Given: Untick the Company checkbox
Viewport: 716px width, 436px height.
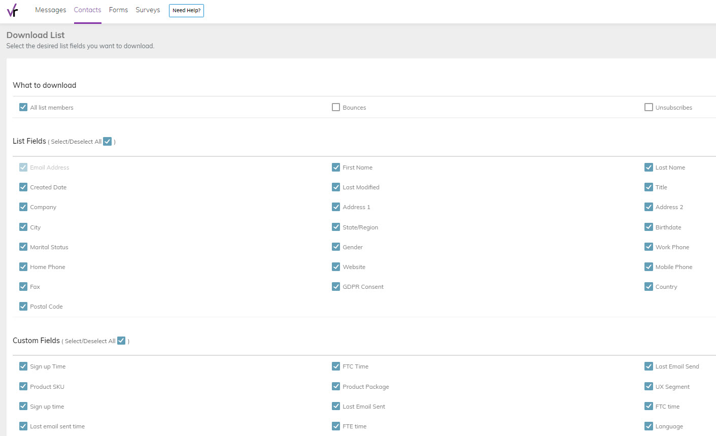Looking at the screenshot, I should click(23, 207).
